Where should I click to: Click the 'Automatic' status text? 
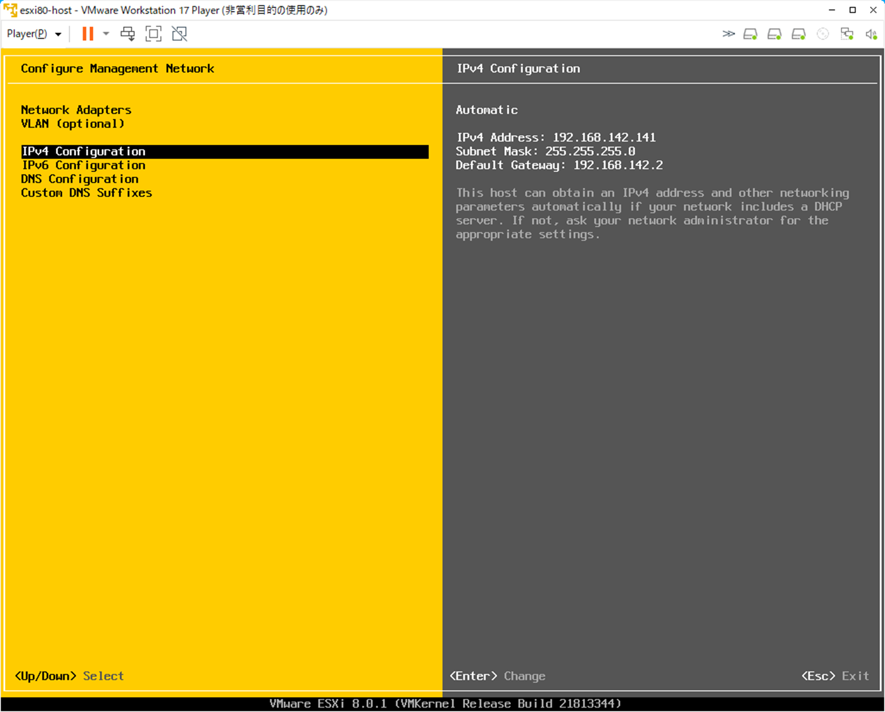coord(487,110)
